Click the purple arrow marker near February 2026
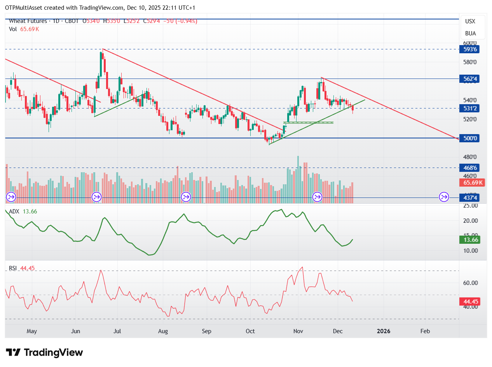 coord(444,197)
